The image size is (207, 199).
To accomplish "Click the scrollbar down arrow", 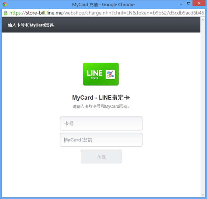I will (x=203, y=195).
